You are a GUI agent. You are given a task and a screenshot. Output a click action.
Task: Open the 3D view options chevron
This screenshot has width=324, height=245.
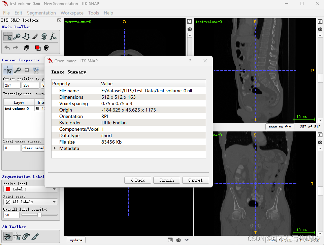point(187,240)
